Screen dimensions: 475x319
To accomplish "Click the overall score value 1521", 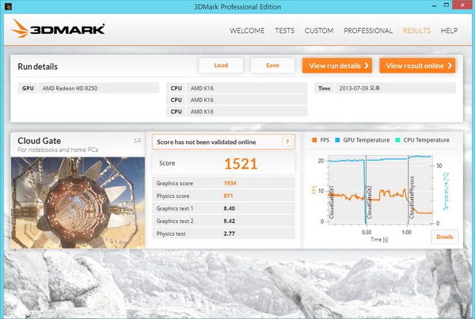I will (241, 164).
